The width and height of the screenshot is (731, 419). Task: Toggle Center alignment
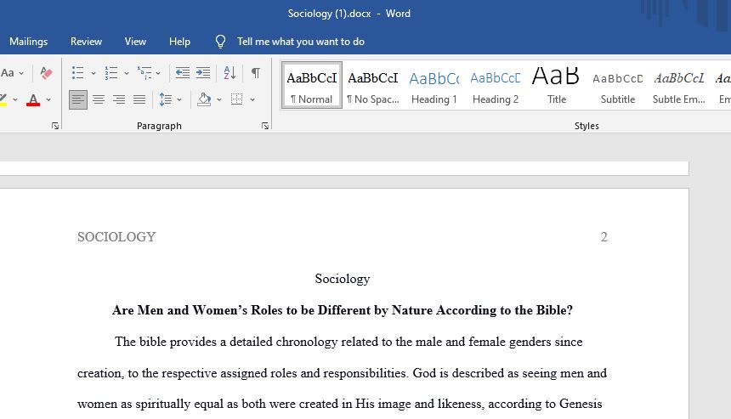(99, 99)
